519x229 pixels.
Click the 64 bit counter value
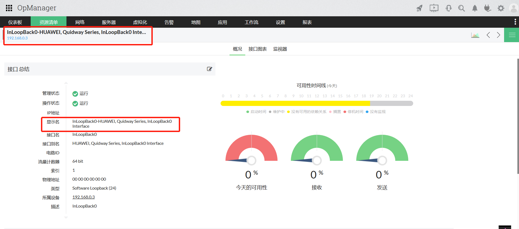click(x=78, y=161)
